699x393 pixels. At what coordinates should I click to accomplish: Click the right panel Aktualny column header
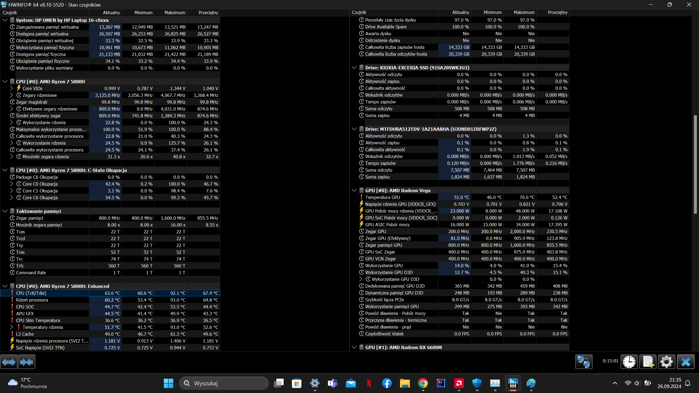455,12
